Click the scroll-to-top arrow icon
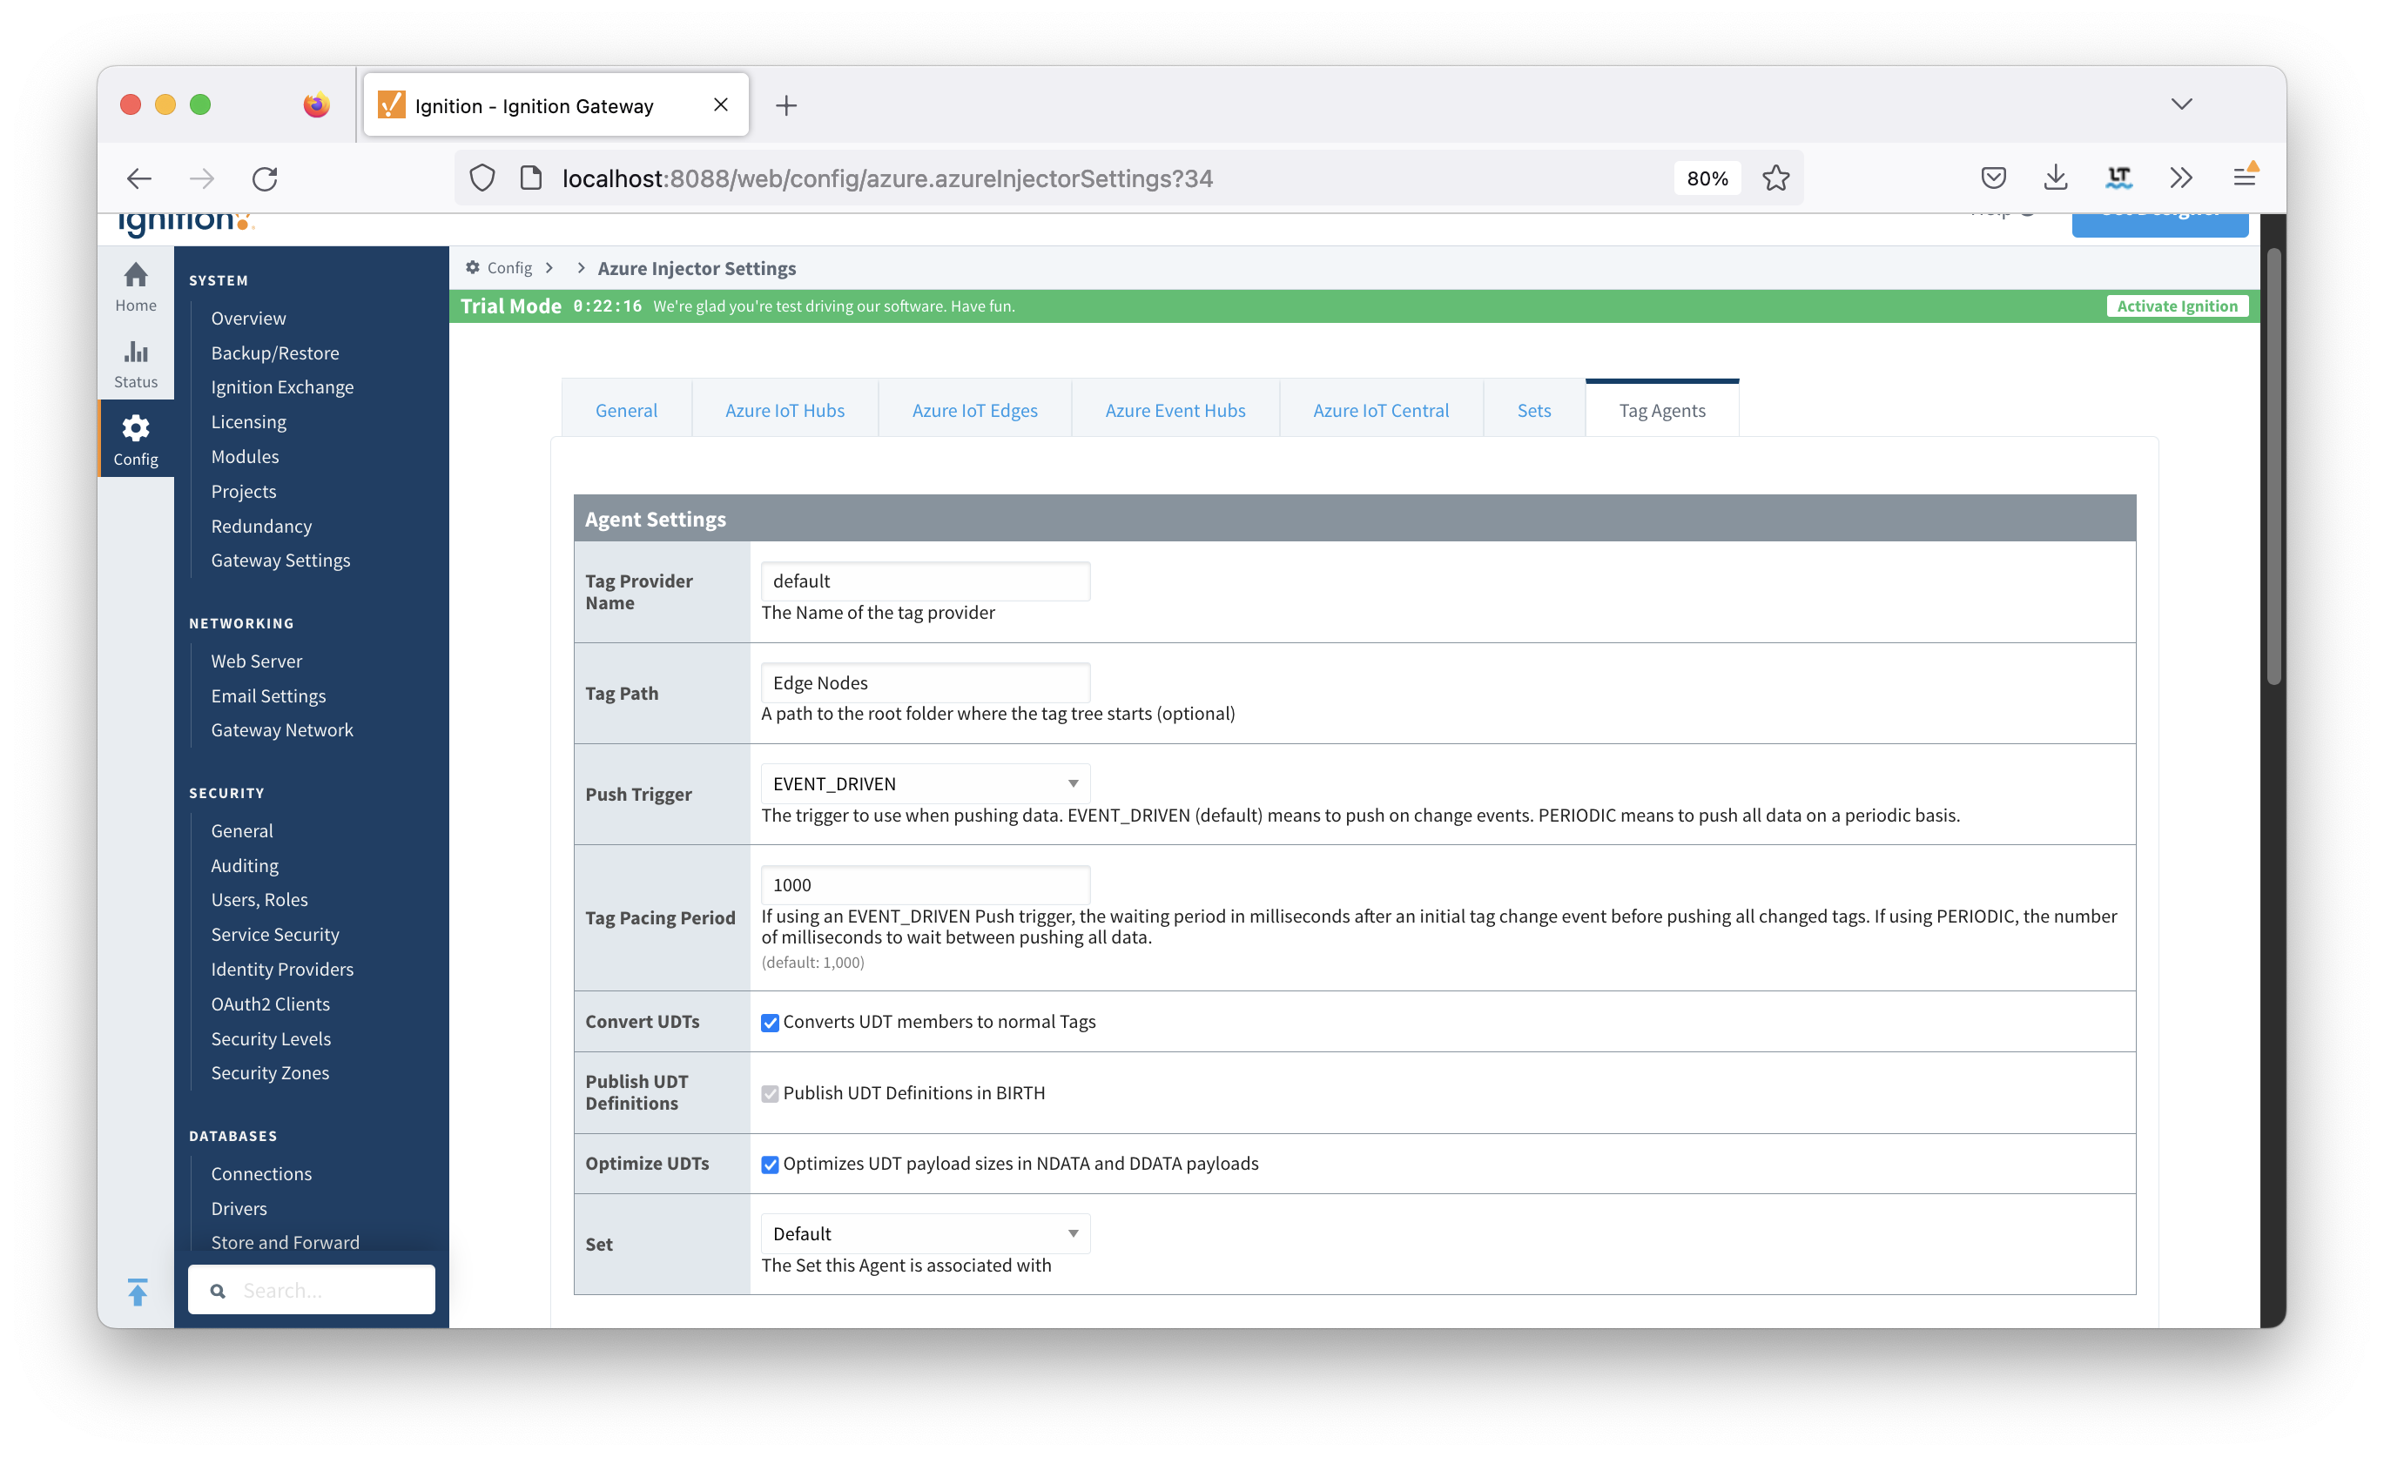Image resolution: width=2384 pixels, height=1457 pixels. [x=138, y=1291]
